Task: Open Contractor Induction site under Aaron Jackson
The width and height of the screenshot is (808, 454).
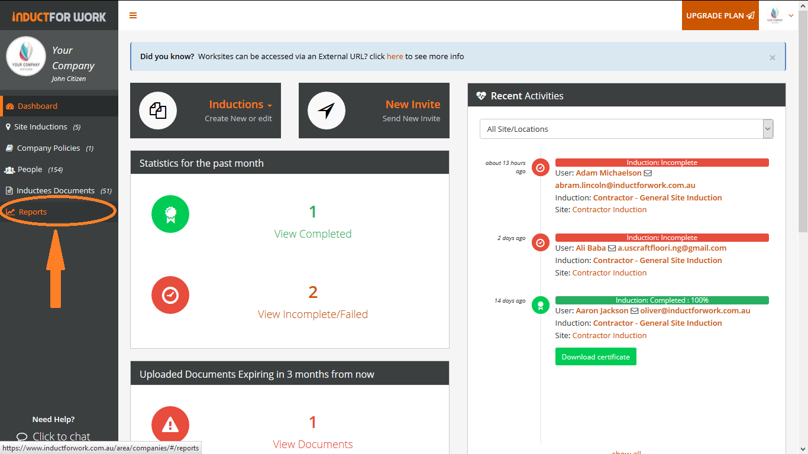Action: (609, 336)
